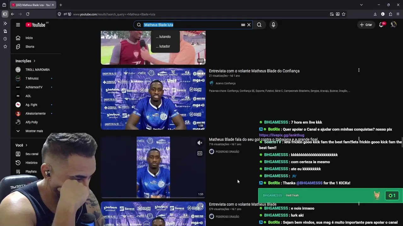The height and width of the screenshot is (226, 403).
Task: Open a new browser tab
Action: tap(61, 5)
